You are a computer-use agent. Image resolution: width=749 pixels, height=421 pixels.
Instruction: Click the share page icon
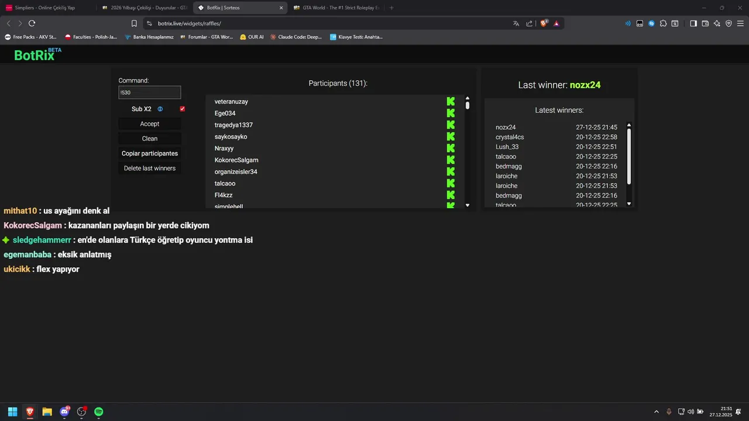[x=530, y=23]
